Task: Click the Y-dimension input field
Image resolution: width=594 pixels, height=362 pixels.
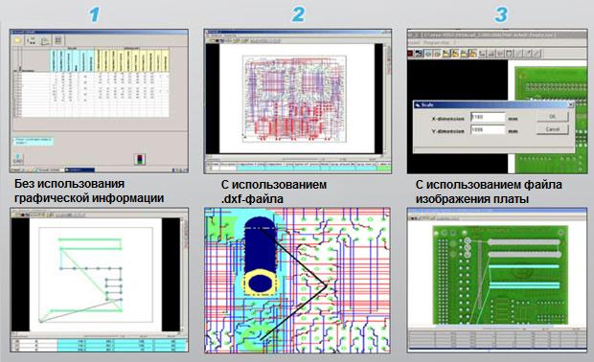Action: click(488, 130)
